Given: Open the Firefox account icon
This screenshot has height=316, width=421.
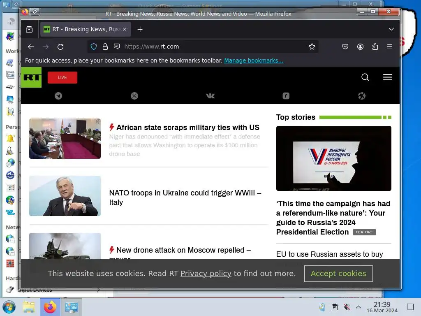Looking at the screenshot, I should (360, 46).
